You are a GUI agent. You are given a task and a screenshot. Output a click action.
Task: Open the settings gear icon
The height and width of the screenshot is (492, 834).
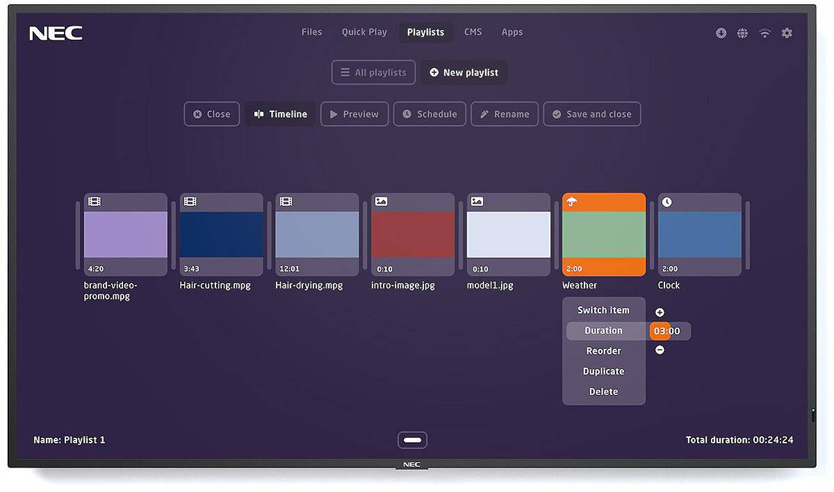(787, 33)
